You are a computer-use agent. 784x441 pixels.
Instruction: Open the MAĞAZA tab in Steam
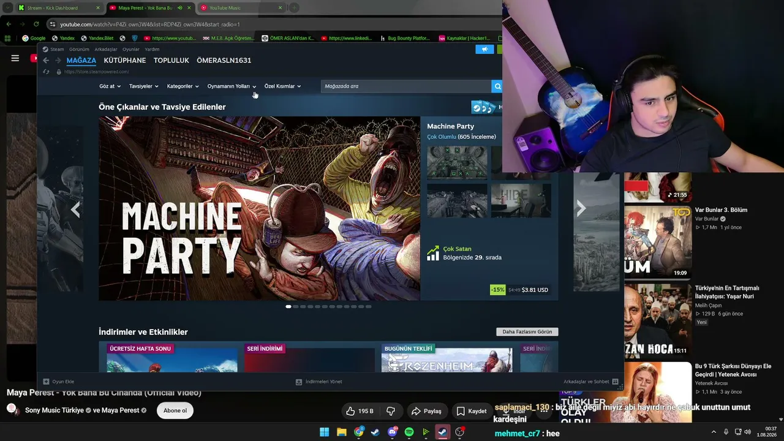pyautogui.click(x=81, y=61)
